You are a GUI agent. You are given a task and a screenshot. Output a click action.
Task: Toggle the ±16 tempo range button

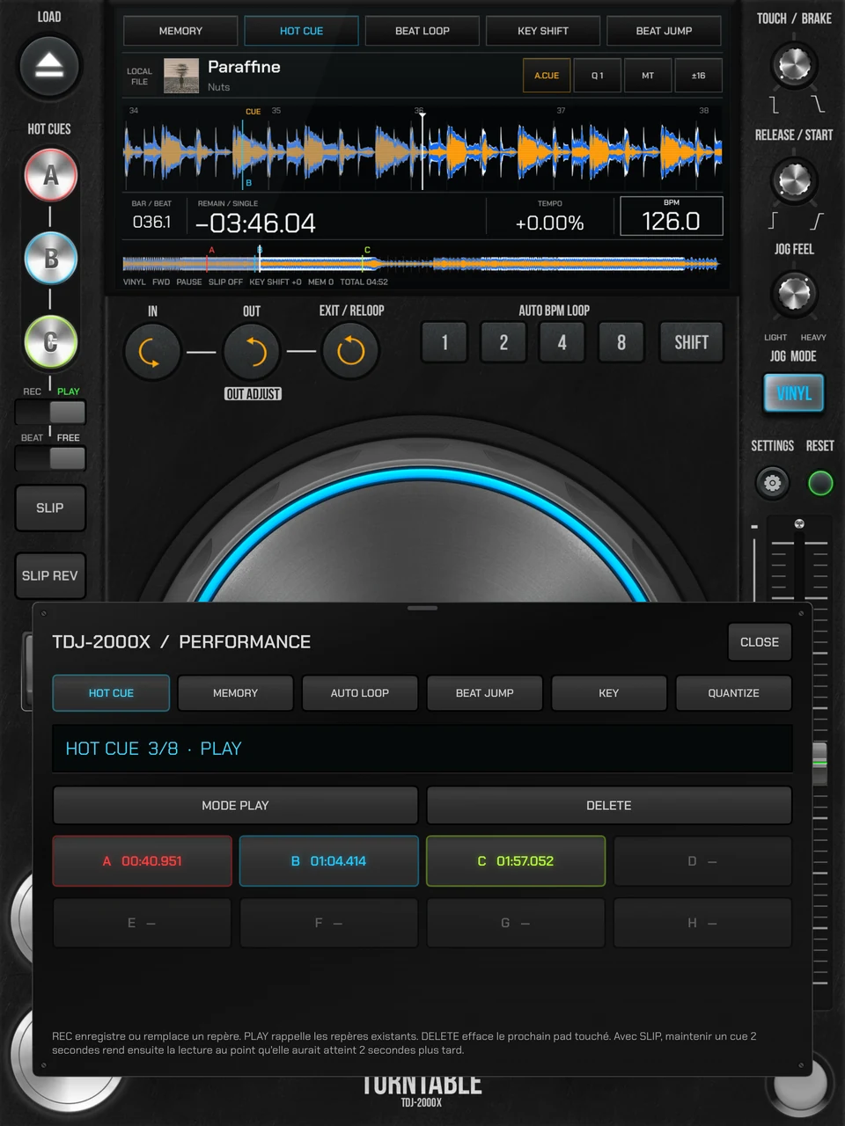698,76
